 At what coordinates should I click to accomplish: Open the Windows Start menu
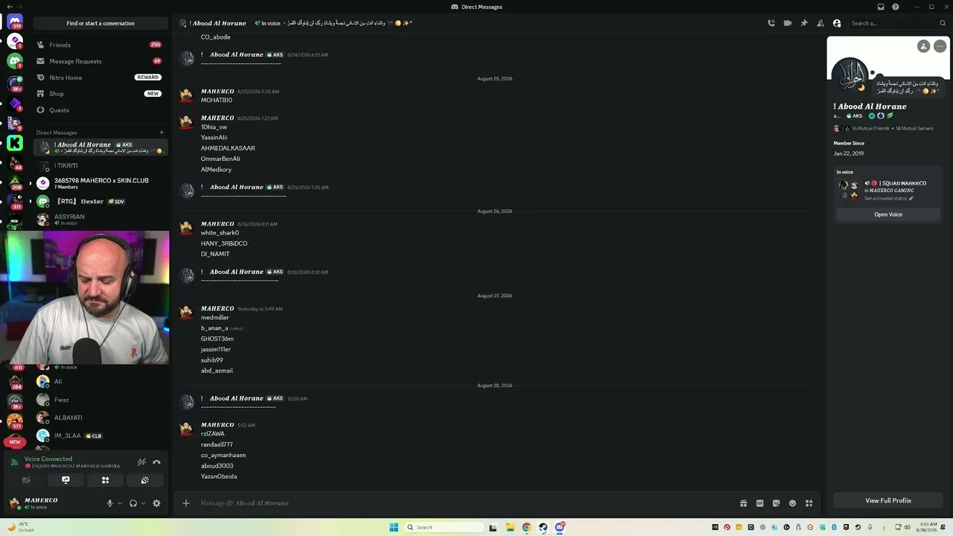coord(393,527)
